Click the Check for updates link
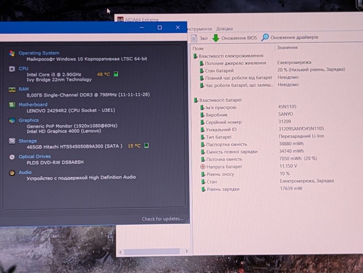 coord(162,219)
